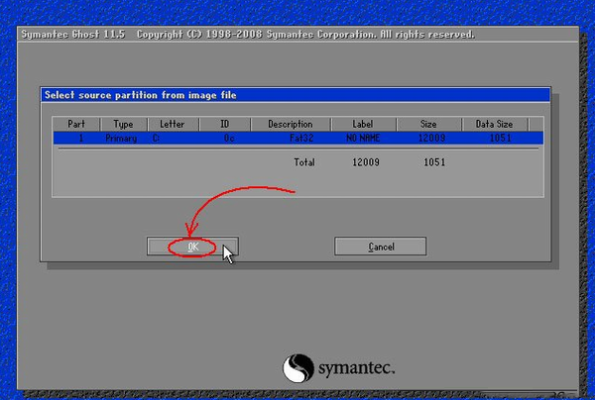Click the Total text in summary row
The image size is (595, 400).
(304, 162)
